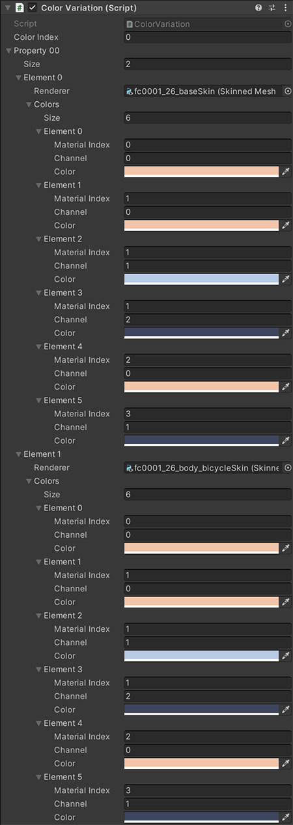Use the eyedropper on baseSkin Colors Element 5
293x825 pixels.
click(x=286, y=441)
